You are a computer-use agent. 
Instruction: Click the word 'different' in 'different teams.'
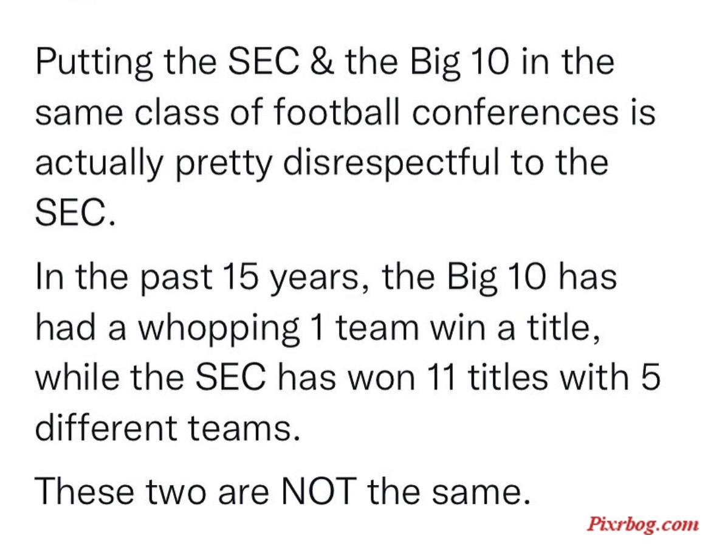click(x=106, y=427)
